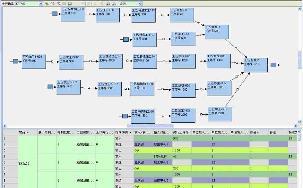
Task: Select process box 工序号:1900
Action: (143, 116)
